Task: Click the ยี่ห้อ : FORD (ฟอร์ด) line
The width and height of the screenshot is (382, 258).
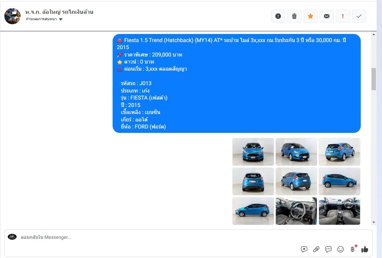Action: [144, 127]
